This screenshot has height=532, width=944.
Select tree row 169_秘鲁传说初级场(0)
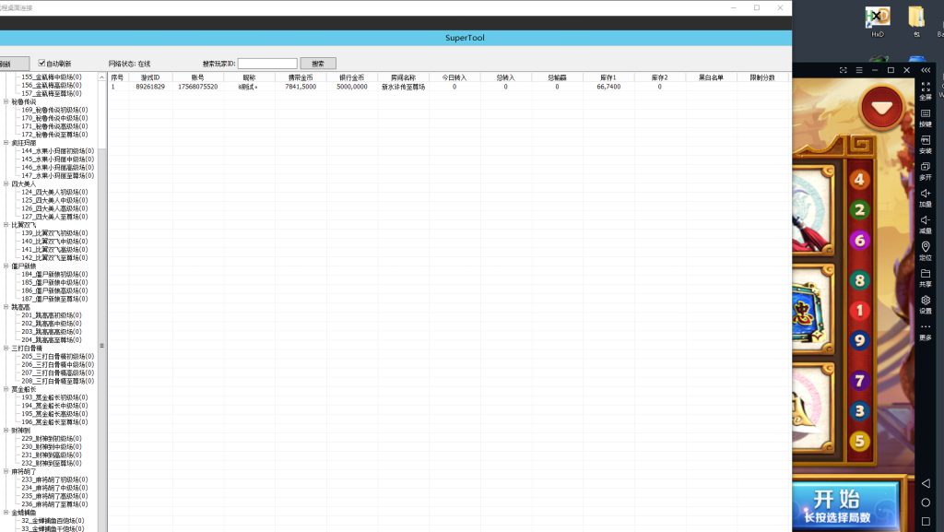[x=54, y=110]
